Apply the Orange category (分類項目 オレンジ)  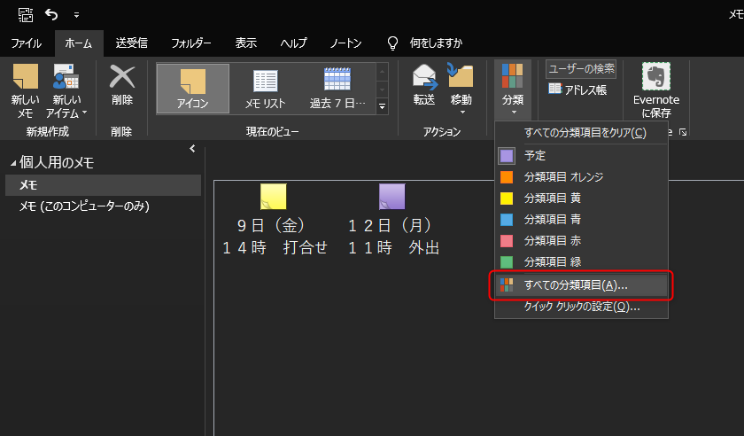click(x=581, y=176)
